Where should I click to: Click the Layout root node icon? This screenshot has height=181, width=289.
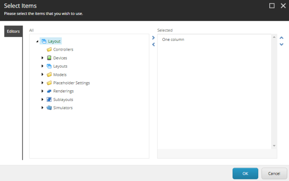(x=44, y=41)
